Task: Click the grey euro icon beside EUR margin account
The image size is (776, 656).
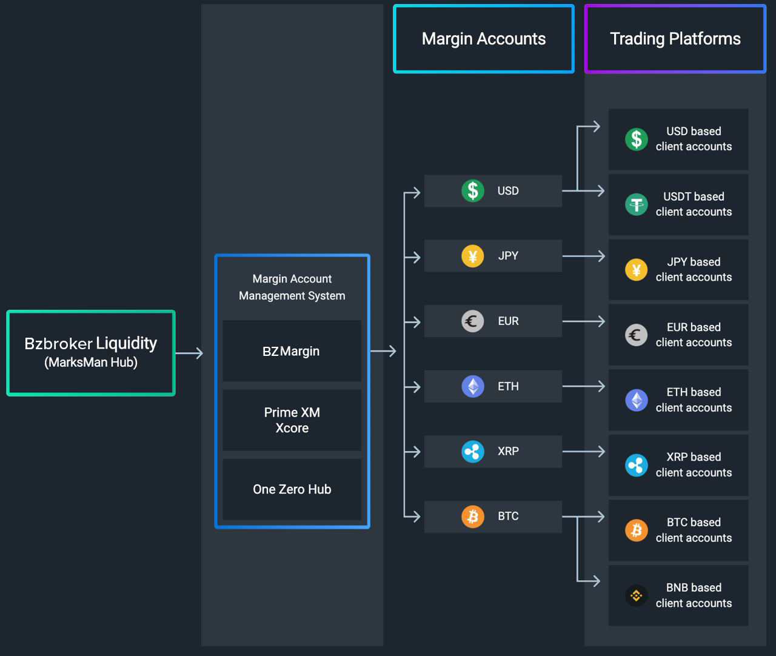Action: click(x=473, y=321)
